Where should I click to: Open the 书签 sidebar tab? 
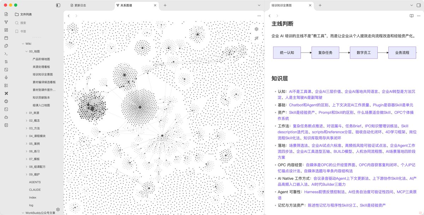point(20,31)
